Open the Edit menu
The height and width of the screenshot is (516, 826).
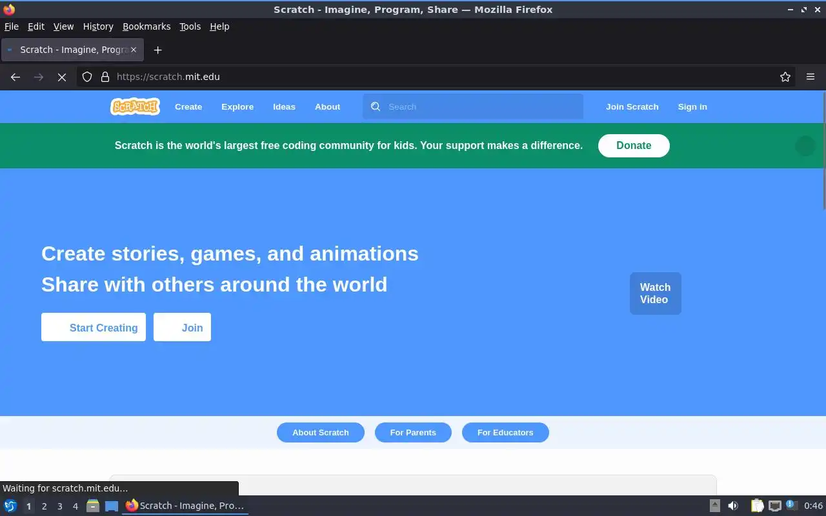pos(36,26)
